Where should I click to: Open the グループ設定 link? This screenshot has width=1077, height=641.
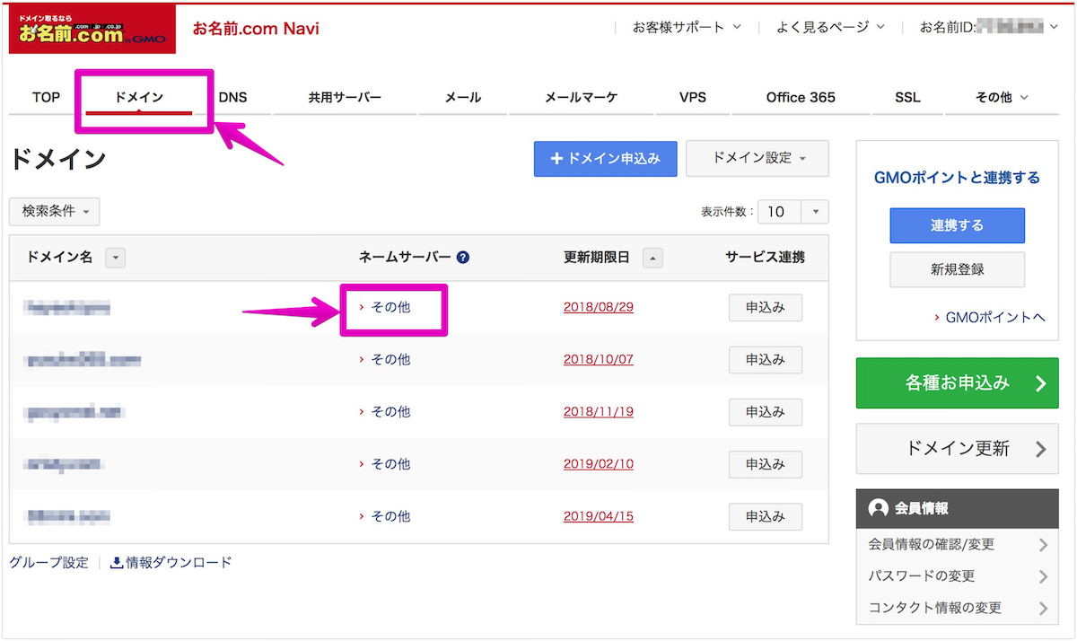click(x=49, y=563)
